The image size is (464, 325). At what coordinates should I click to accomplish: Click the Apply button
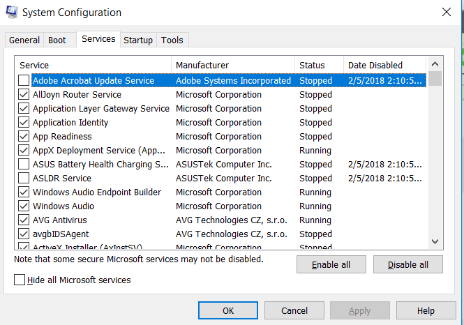(360, 310)
